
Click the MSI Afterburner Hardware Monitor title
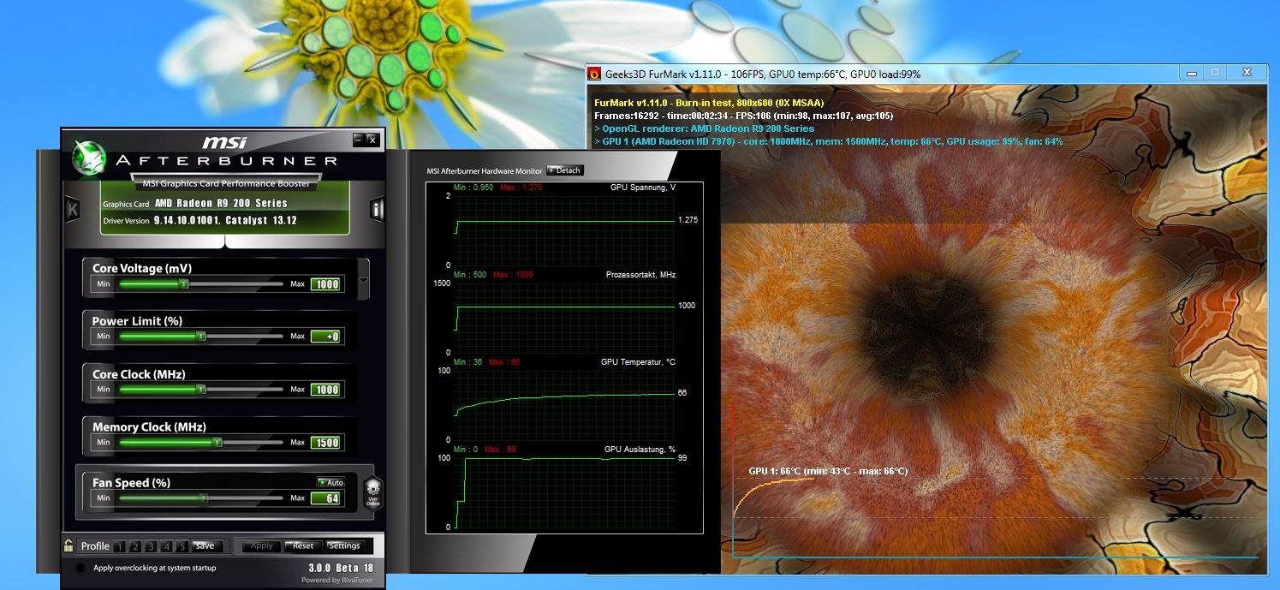click(484, 170)
